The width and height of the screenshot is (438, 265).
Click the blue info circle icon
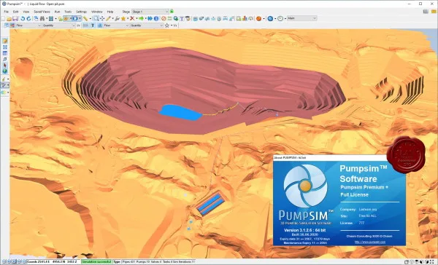point(156,19)
